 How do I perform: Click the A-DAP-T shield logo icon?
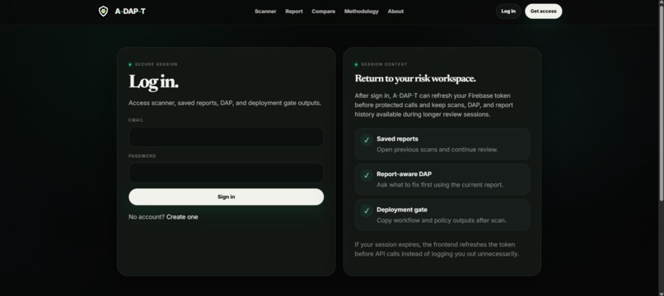pos(103,12)
